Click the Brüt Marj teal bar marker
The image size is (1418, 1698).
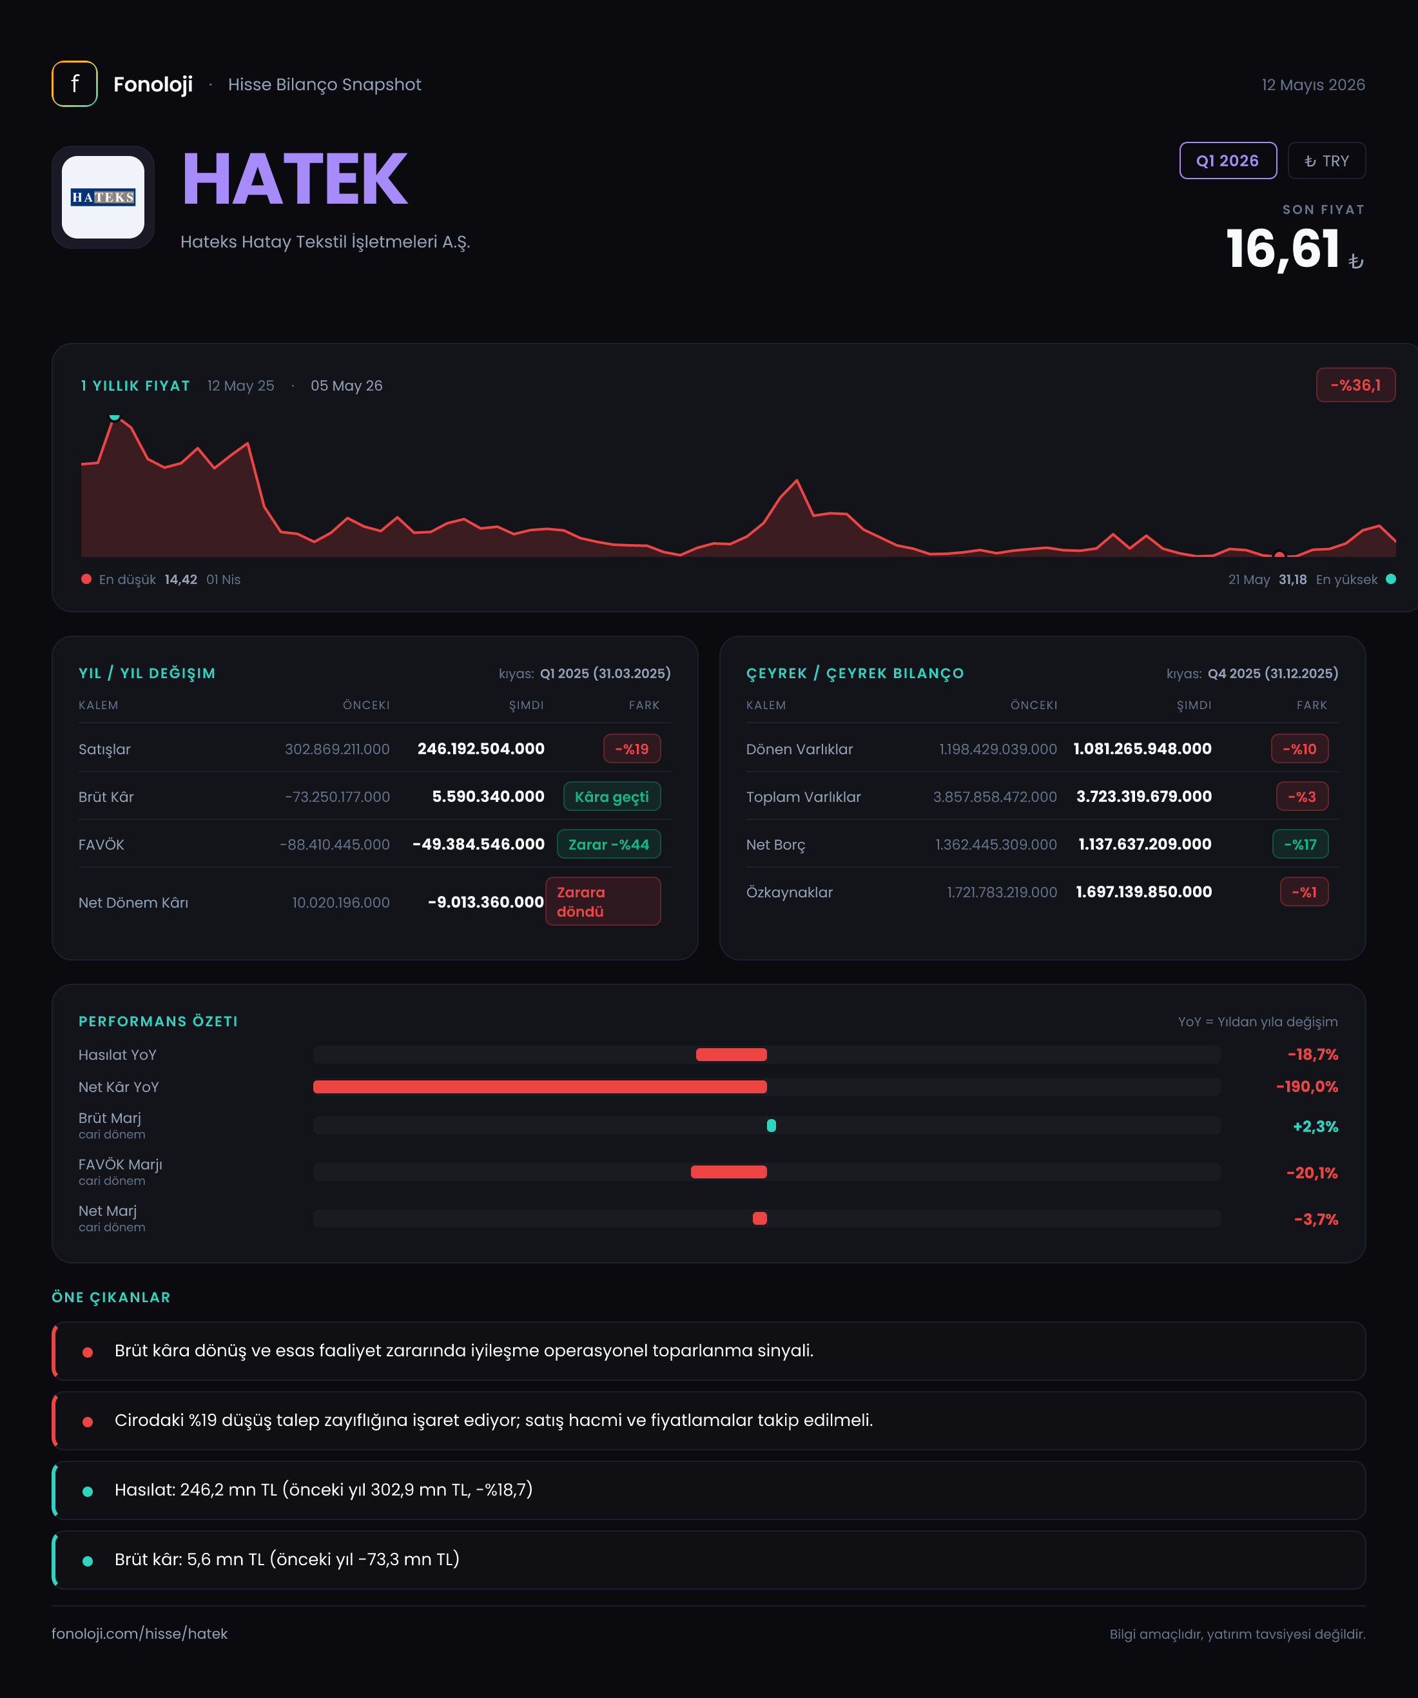772,1126
